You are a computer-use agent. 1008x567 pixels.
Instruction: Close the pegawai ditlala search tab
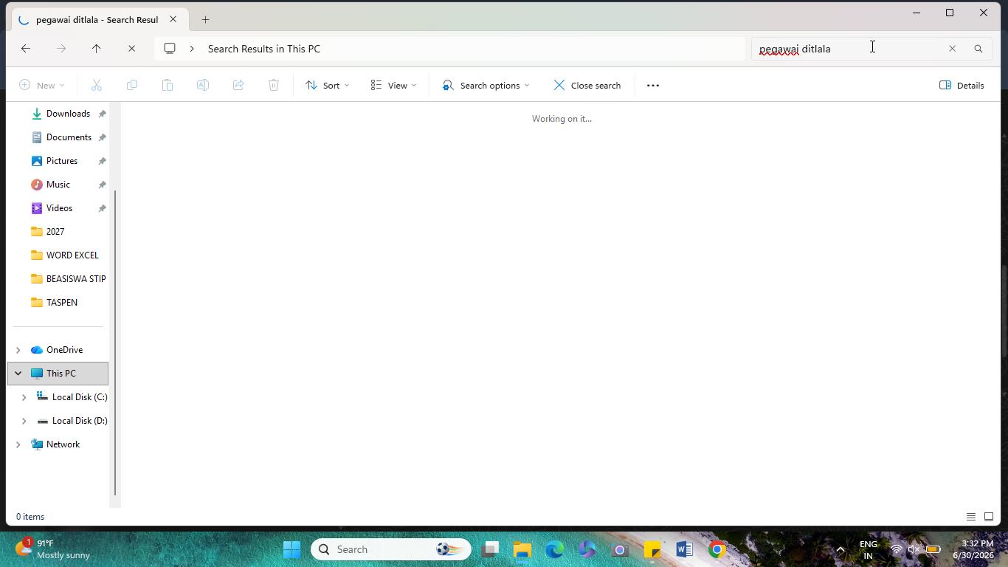(173, 20)
